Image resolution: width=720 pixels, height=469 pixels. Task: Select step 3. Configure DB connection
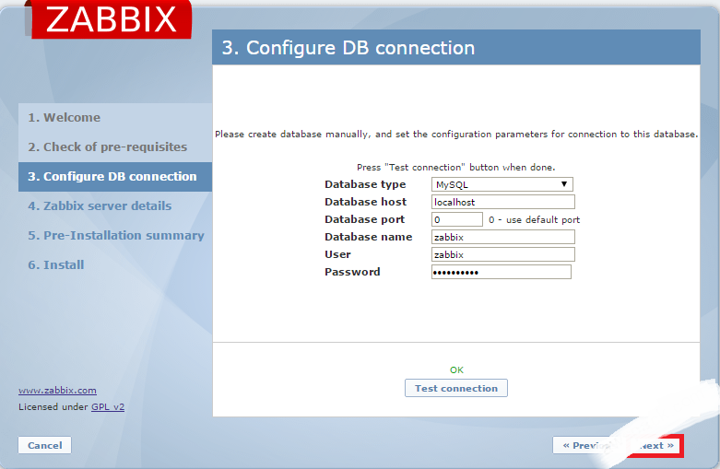point(115,177)
